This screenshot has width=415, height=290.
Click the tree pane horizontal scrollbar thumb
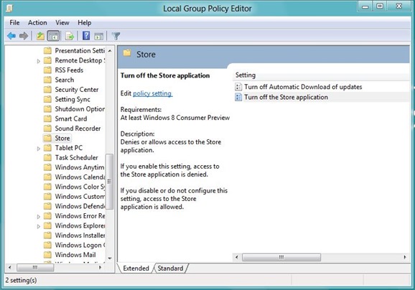(35, 268)
